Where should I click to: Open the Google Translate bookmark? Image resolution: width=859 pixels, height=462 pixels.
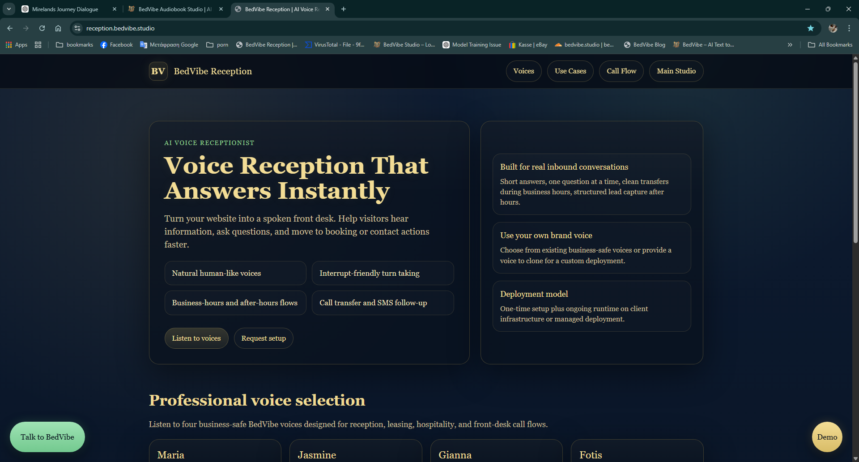[169, 45]
